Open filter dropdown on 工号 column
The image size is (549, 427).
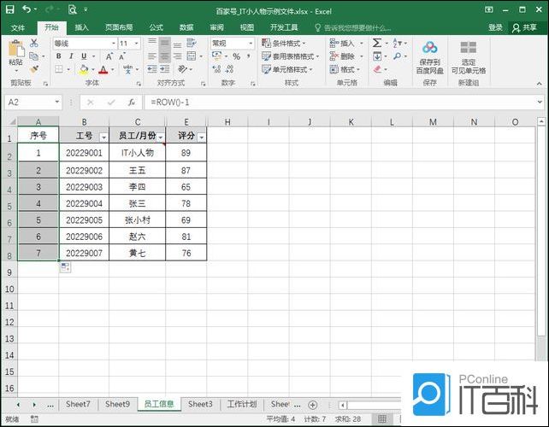(x=103, y=137)
